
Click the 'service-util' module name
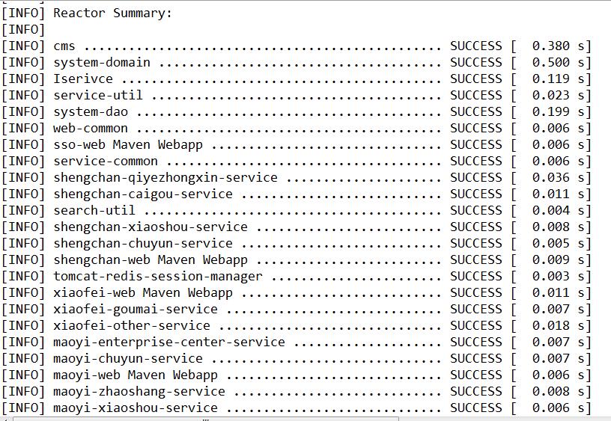tap(98, 95)
